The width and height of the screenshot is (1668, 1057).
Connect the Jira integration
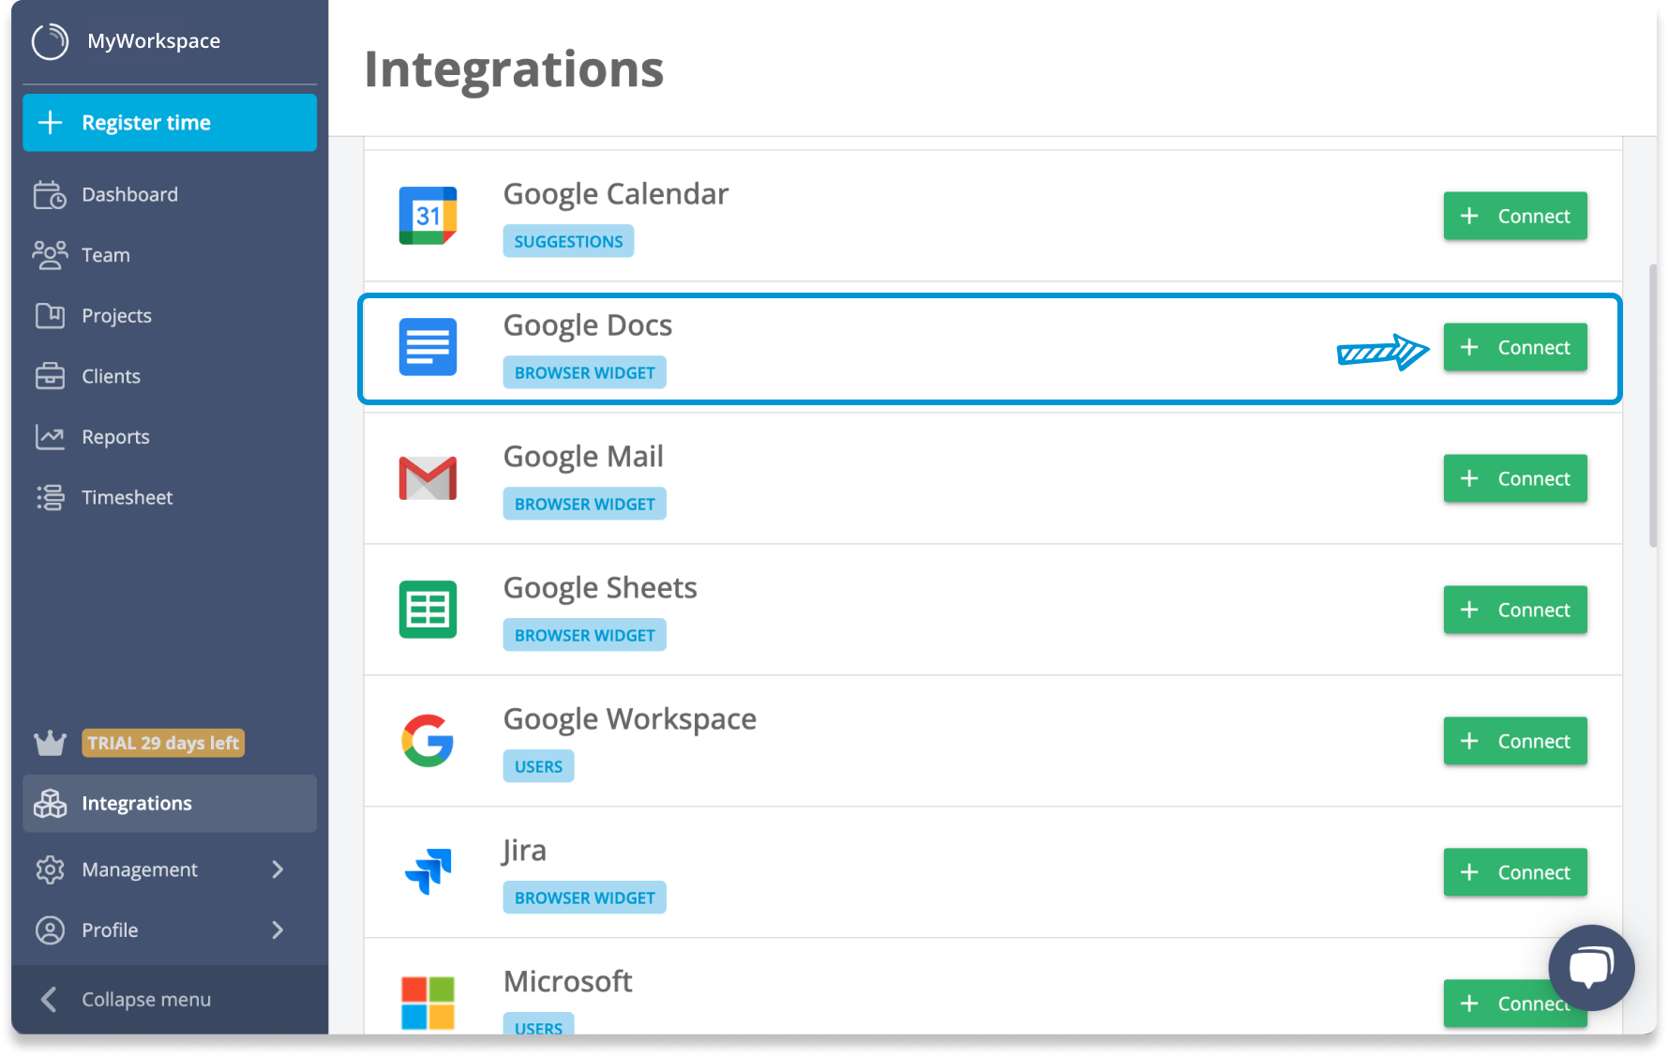1515,872
